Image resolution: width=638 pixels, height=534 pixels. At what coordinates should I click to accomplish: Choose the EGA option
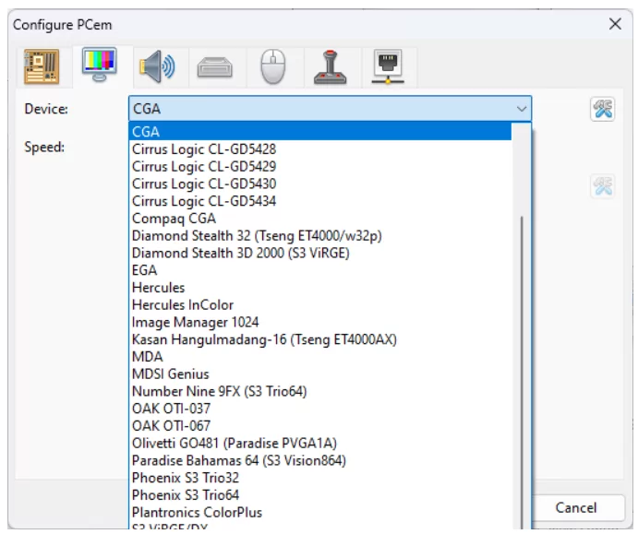(x=320, y=270)
